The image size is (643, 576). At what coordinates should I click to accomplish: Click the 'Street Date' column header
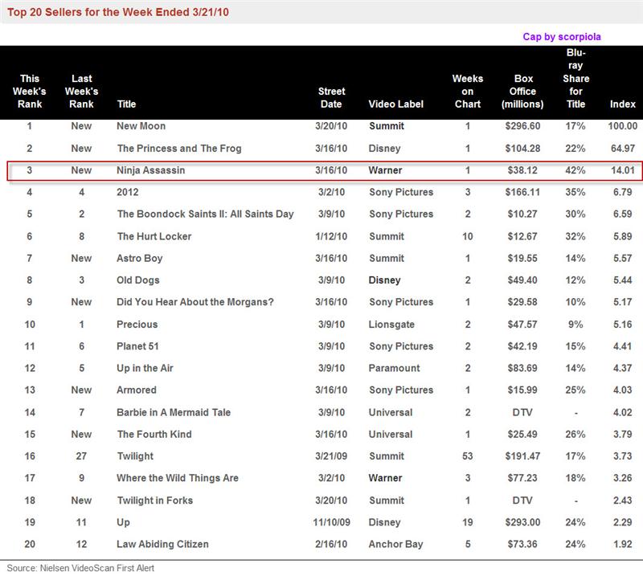tap(331, 97)
